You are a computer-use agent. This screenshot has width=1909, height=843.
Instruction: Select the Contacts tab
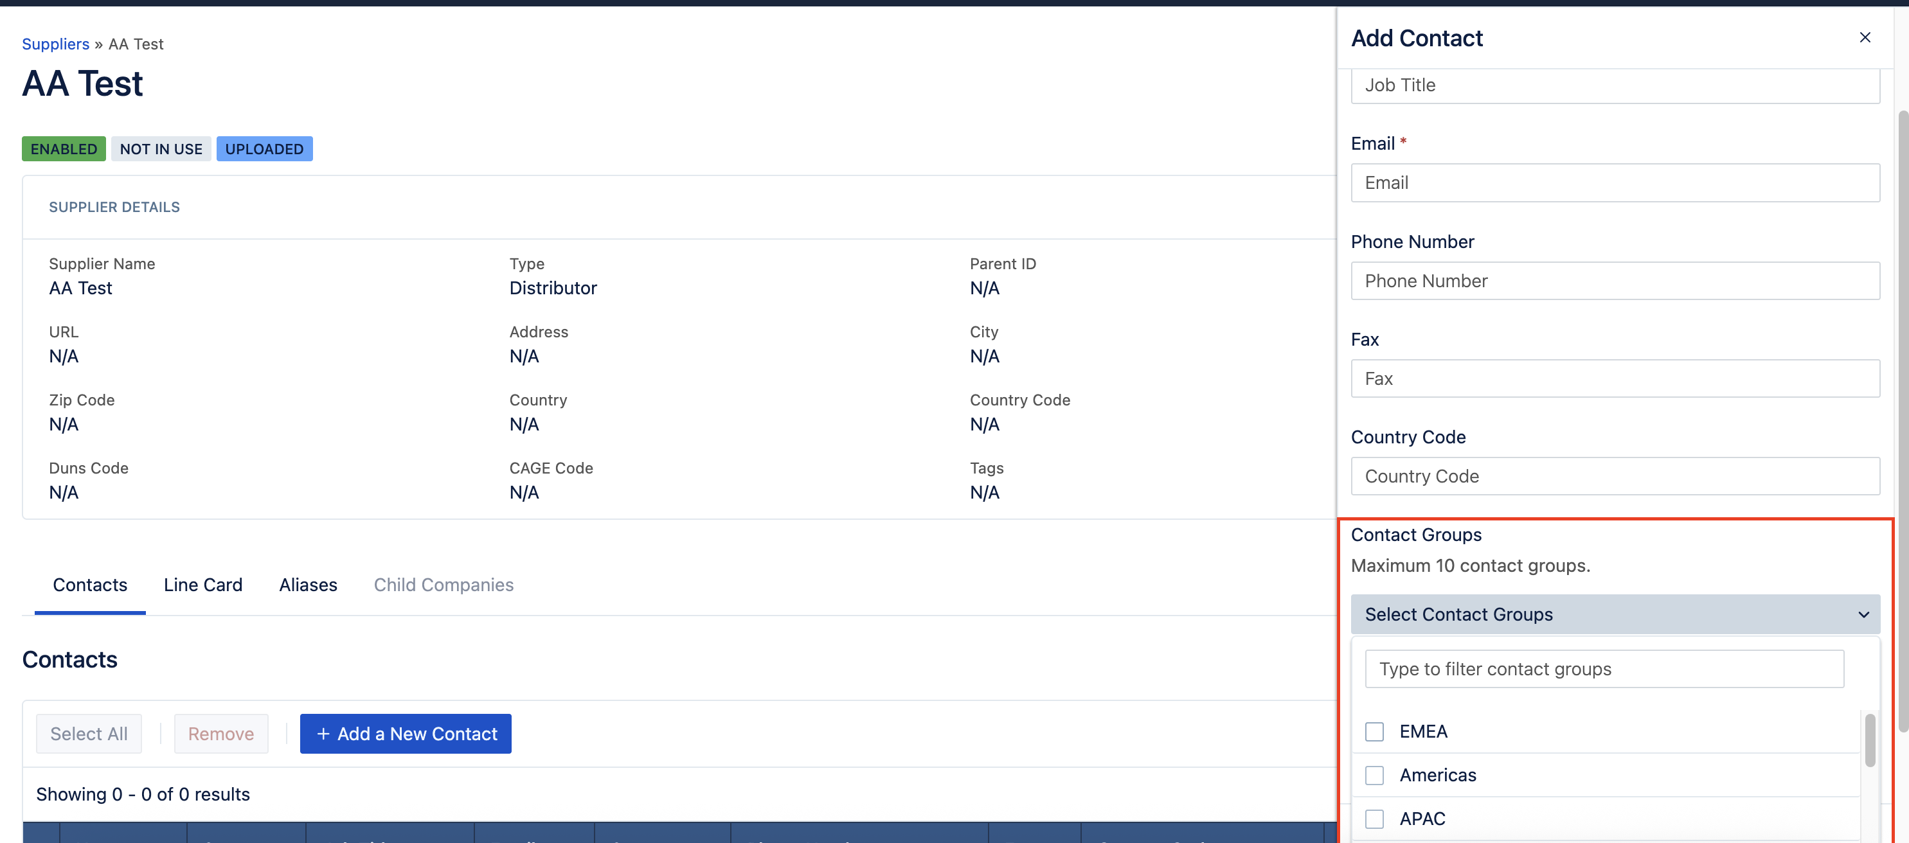(90, 585)
